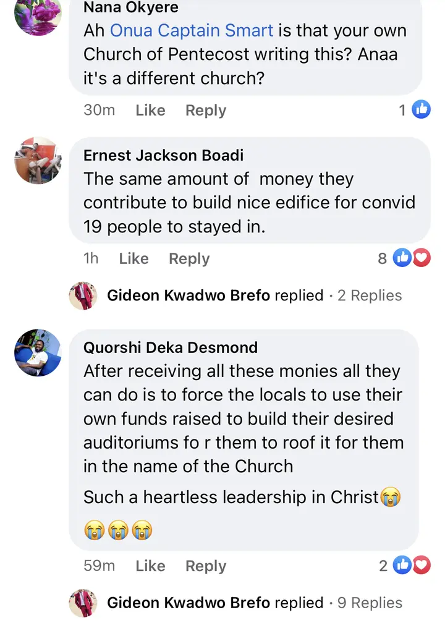Viewport: 445px width, 623px height.
Task: Reply to Quorshi Deka Desmond's comment
Action: click(206, 566)
